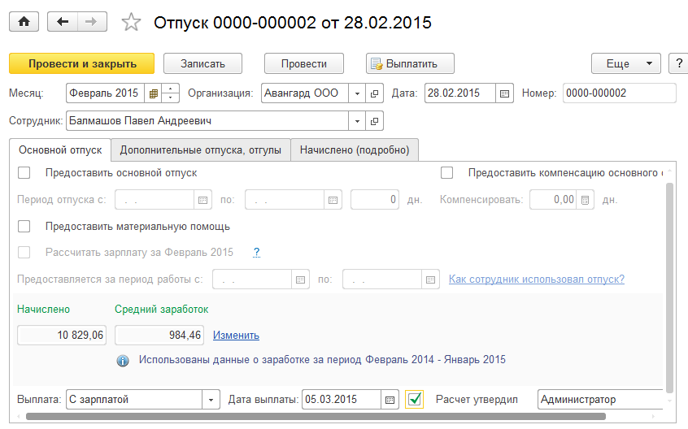688x429 pixels.
Task: Toggle the Расчет утвердил checkbox
Action: pyautogui.click(x=415, y=399)
